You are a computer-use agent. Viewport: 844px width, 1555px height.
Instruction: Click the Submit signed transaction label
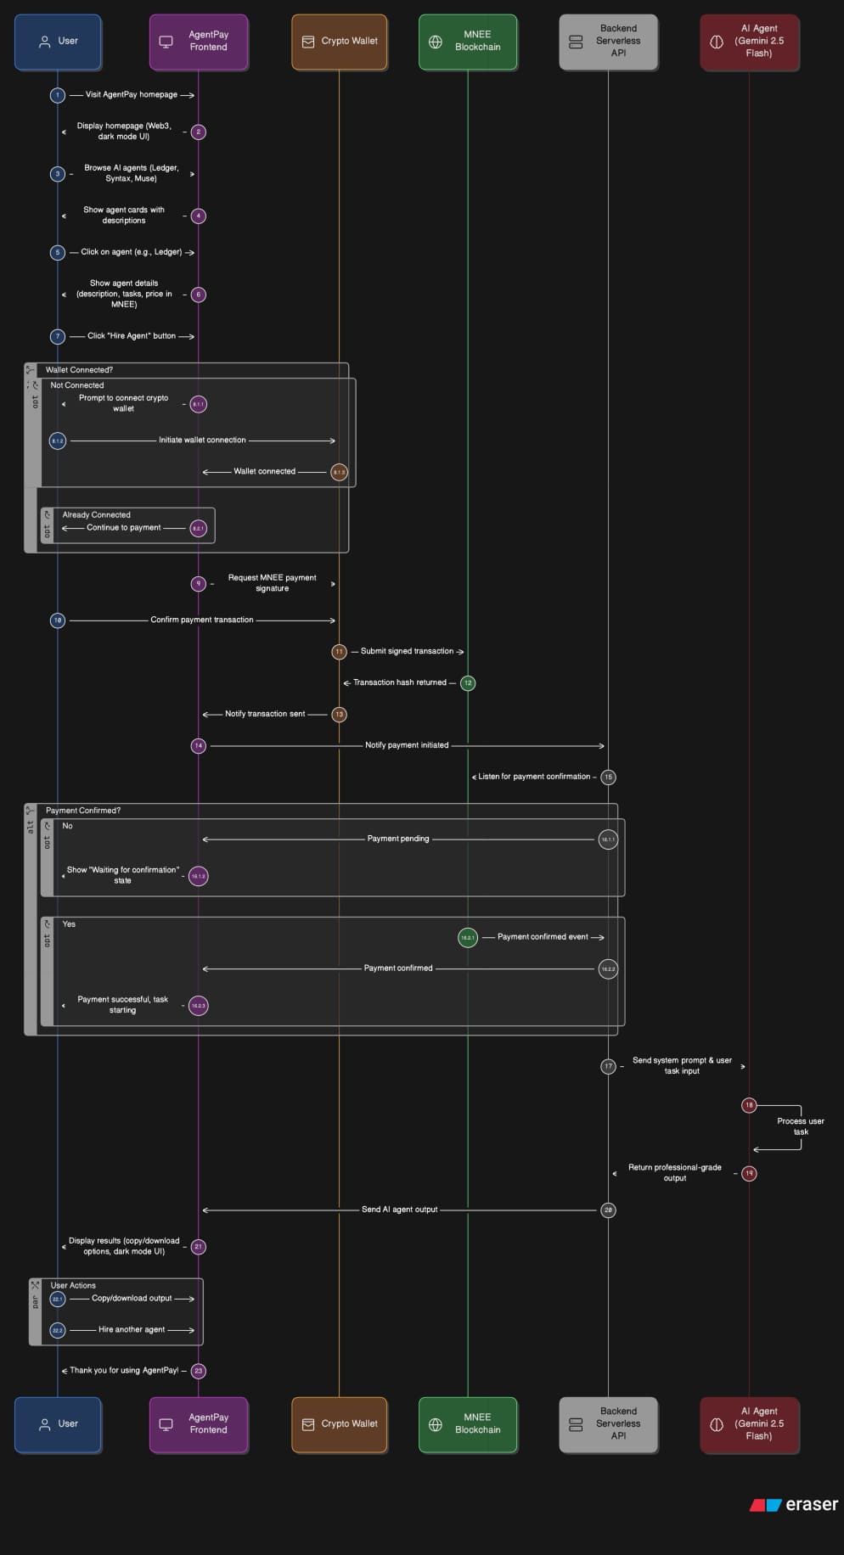[x=407, y=652]
